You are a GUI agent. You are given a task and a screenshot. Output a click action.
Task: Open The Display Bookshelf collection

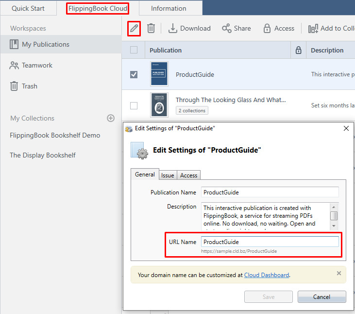pyautogui.click(x=43, y=155)
